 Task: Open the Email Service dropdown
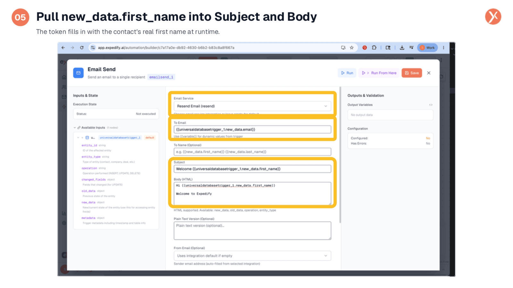[x=252, y=106]
